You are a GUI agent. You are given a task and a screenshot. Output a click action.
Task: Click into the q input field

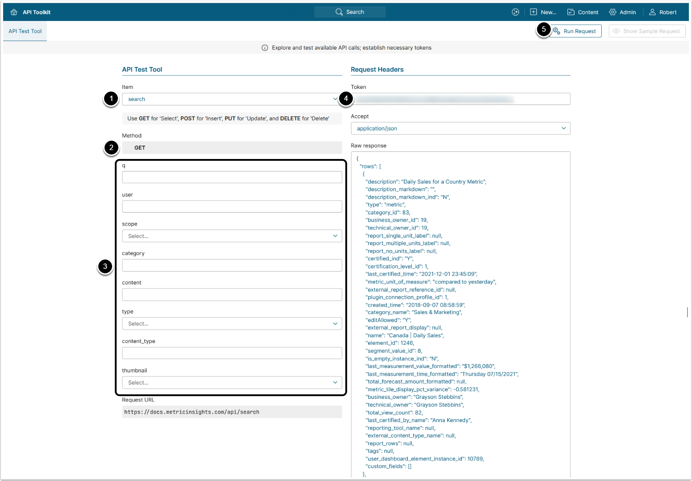pyautogui.click(x=231, y=177)
